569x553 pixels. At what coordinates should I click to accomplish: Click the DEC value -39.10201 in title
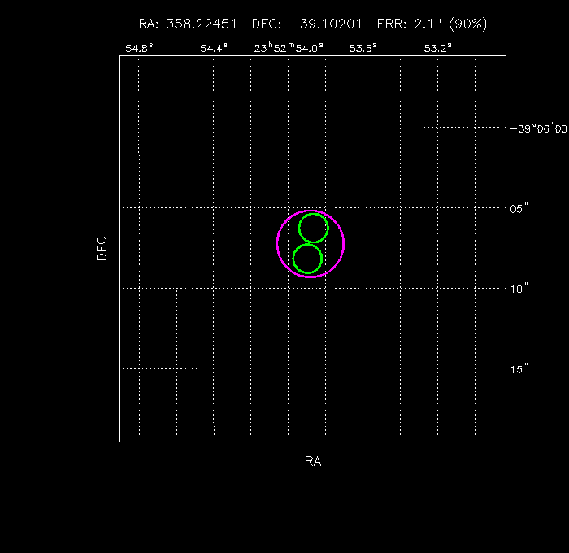(x=323, y=24)
